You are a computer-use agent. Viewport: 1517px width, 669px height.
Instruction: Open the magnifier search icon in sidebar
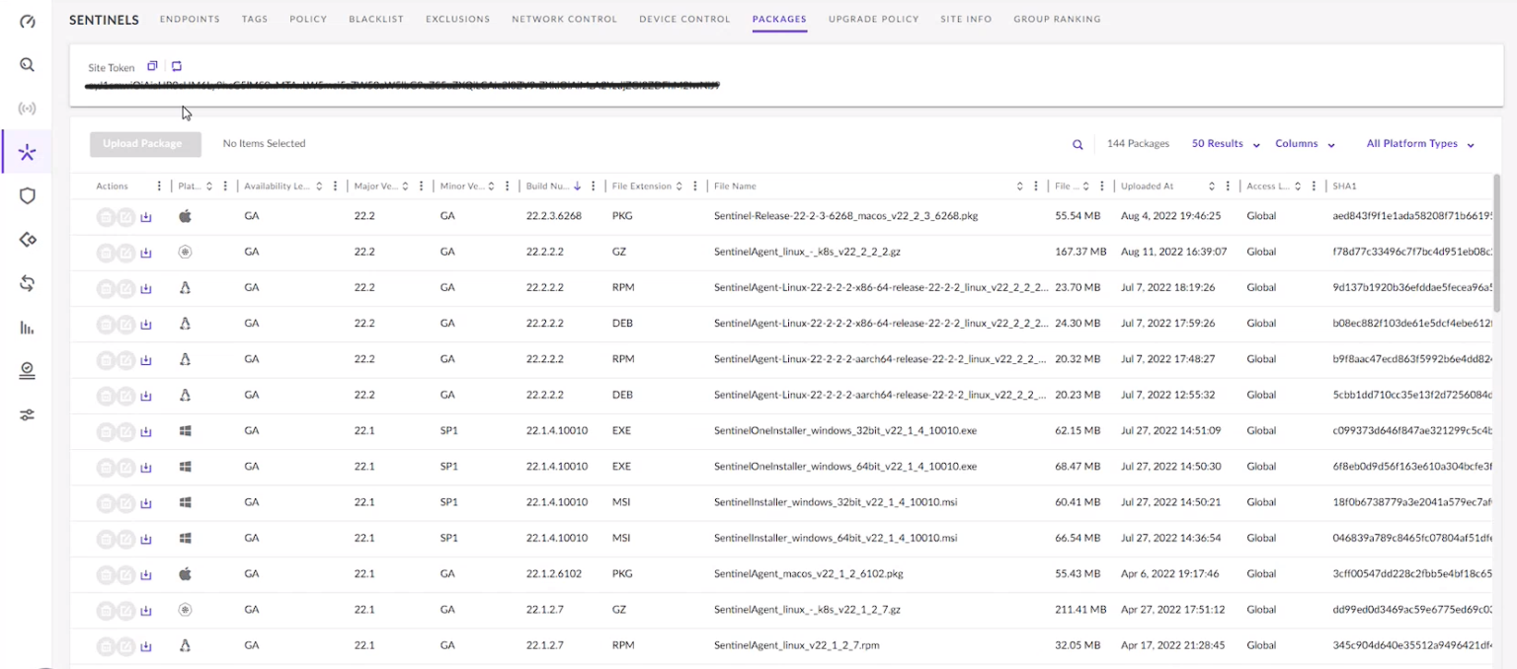(x=27, y=64)
